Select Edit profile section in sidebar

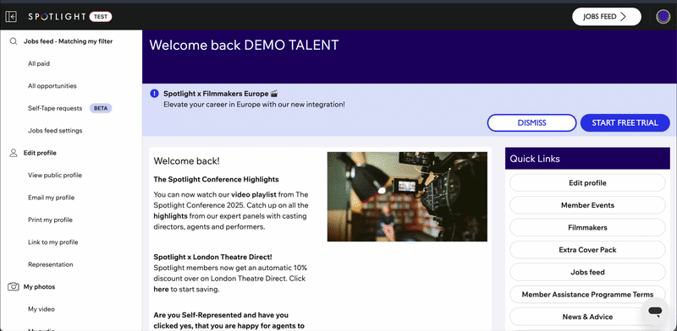tap(40, 153)
